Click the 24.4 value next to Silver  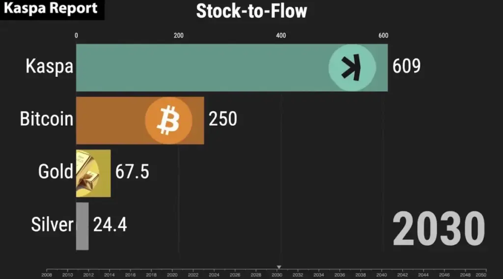pos(110,224)
